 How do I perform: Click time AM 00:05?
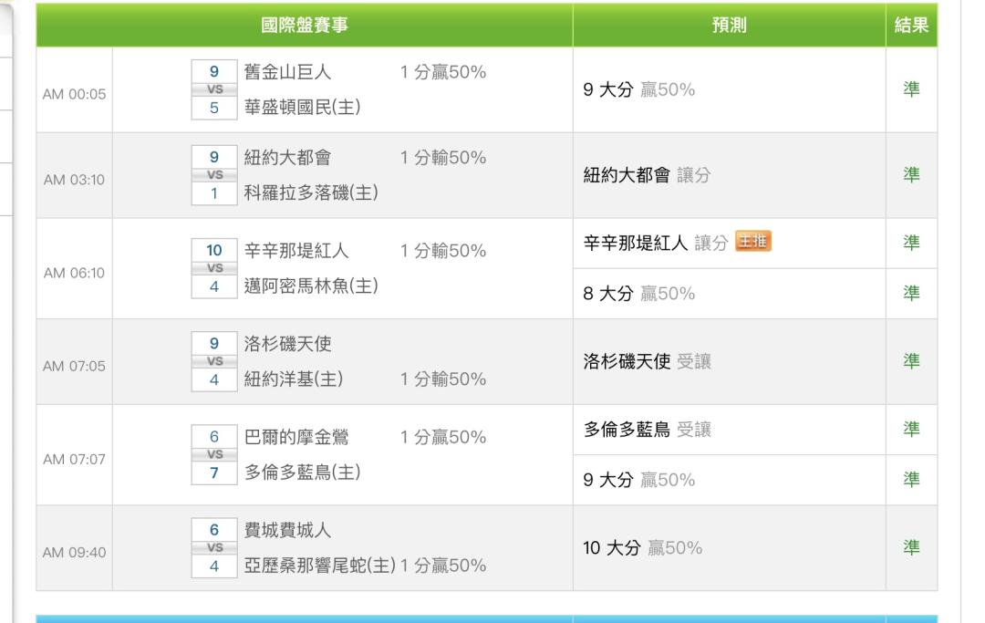pyautogui.click(x=74, y=94)
